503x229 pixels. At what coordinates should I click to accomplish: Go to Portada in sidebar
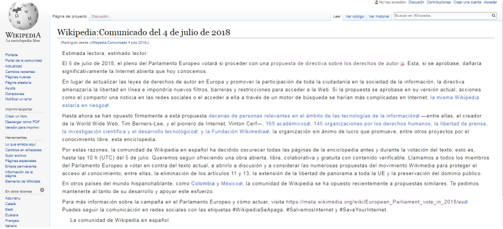(x=11, y=55)
